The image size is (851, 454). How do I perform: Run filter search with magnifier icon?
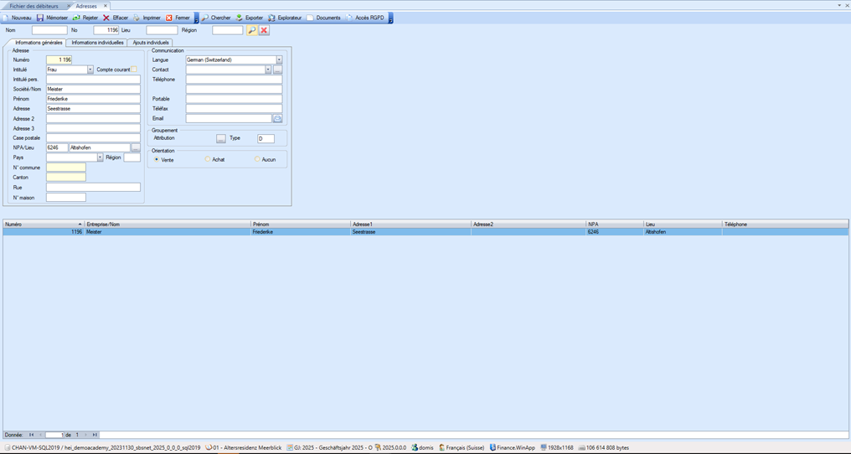[251, 30]
